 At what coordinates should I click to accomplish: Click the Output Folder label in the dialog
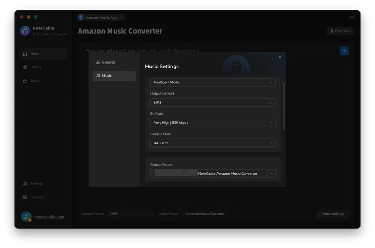tap(161, 165)
